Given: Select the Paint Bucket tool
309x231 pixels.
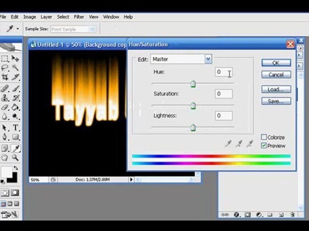Looking at the screenshot, I should (15, 107).
